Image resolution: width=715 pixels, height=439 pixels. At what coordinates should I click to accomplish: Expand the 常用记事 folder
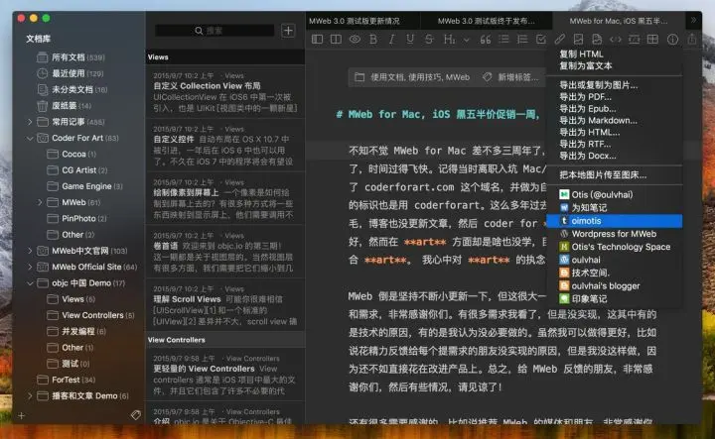(x=30, y=122)
